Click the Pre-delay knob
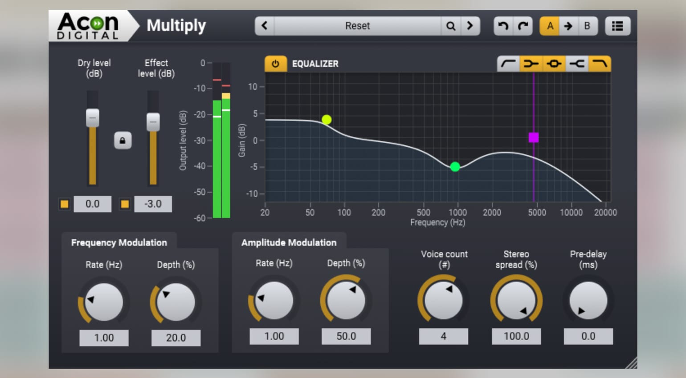The width and height of the screenshot is (686, 378). click(588, 300)
